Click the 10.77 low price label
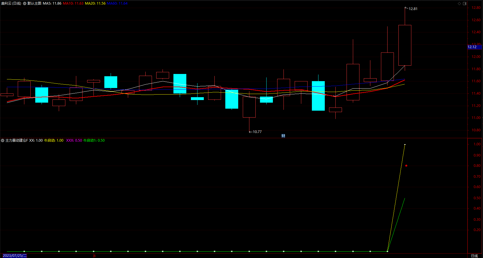Image resolution: width=483 pixels, height=258 pixels. (257, 132)
